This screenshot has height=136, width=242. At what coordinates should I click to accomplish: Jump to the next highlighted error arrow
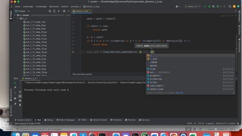point(236,16)
